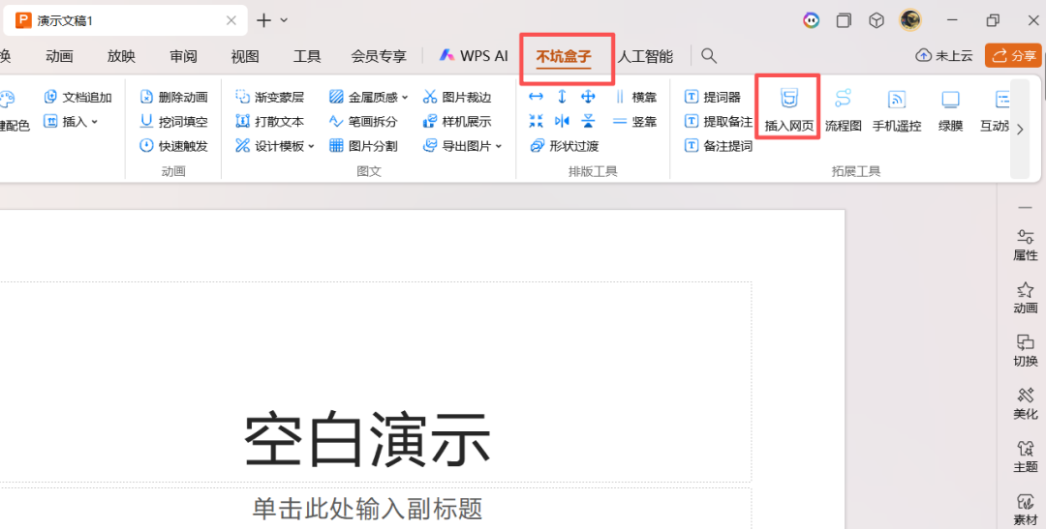
Task: Click the user avatar in the title bar
Action: point(909,20)
